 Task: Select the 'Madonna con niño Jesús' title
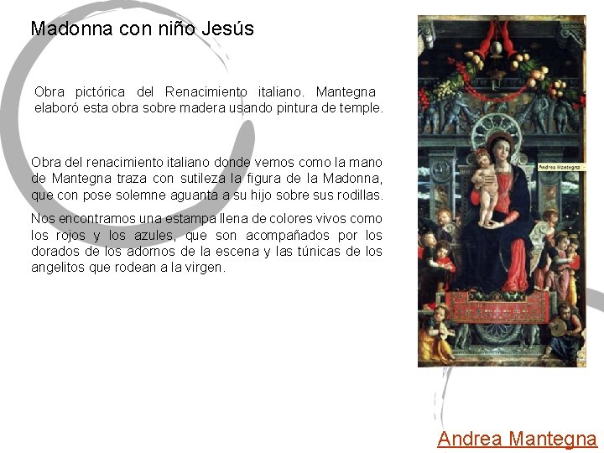pos(142,29)
